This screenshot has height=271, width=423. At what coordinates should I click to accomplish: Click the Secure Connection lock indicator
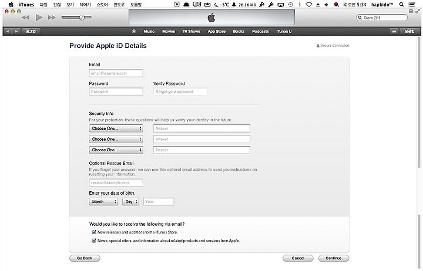(x=333, y=46)
